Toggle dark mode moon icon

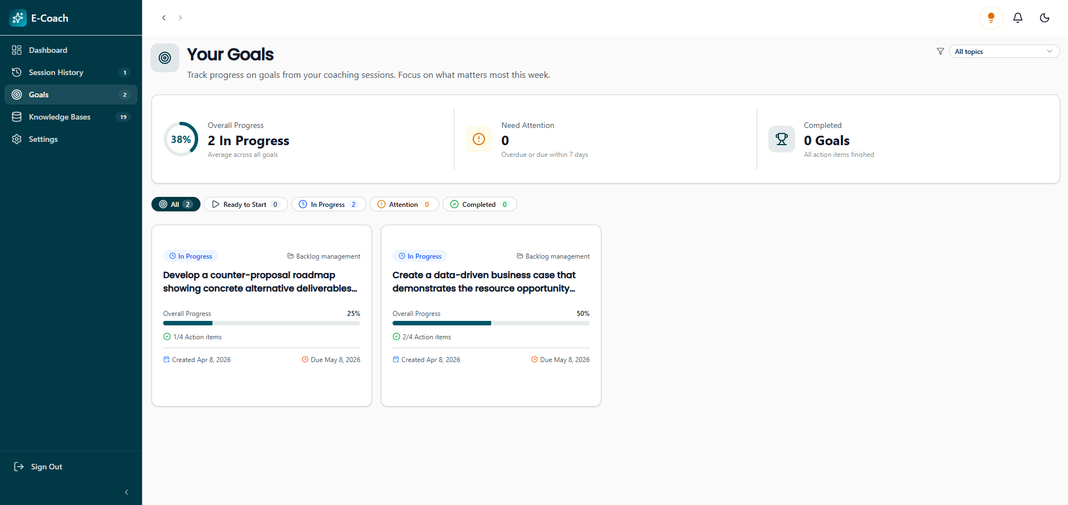(x=1044, y=18)
